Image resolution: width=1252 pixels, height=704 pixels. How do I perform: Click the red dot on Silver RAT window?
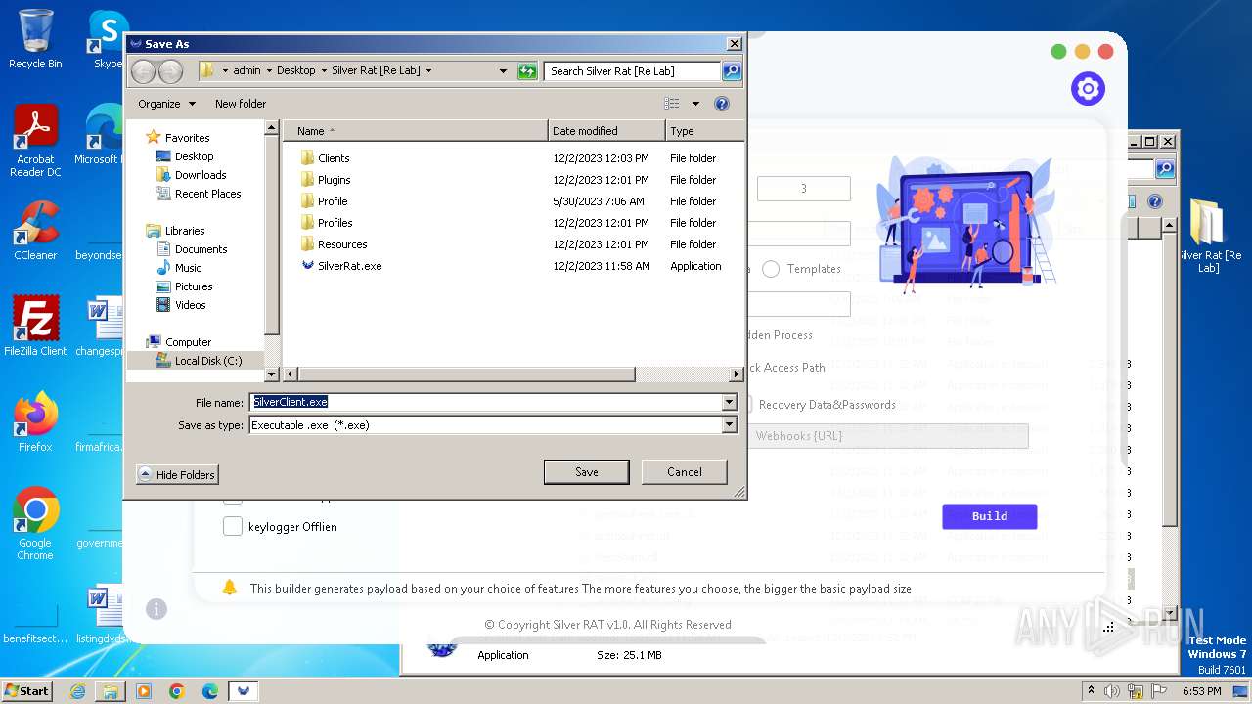[1105, 51]
